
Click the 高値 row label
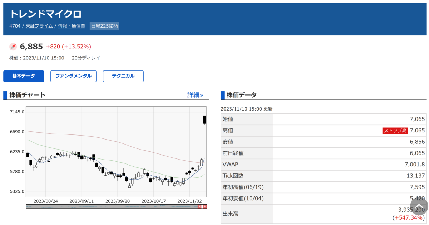[x=228, y=131]
